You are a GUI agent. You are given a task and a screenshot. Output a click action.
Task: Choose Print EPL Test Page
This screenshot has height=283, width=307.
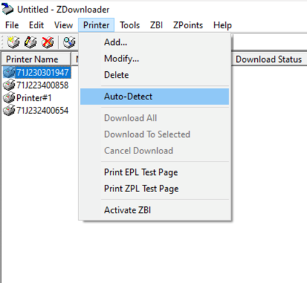point(155,172)
